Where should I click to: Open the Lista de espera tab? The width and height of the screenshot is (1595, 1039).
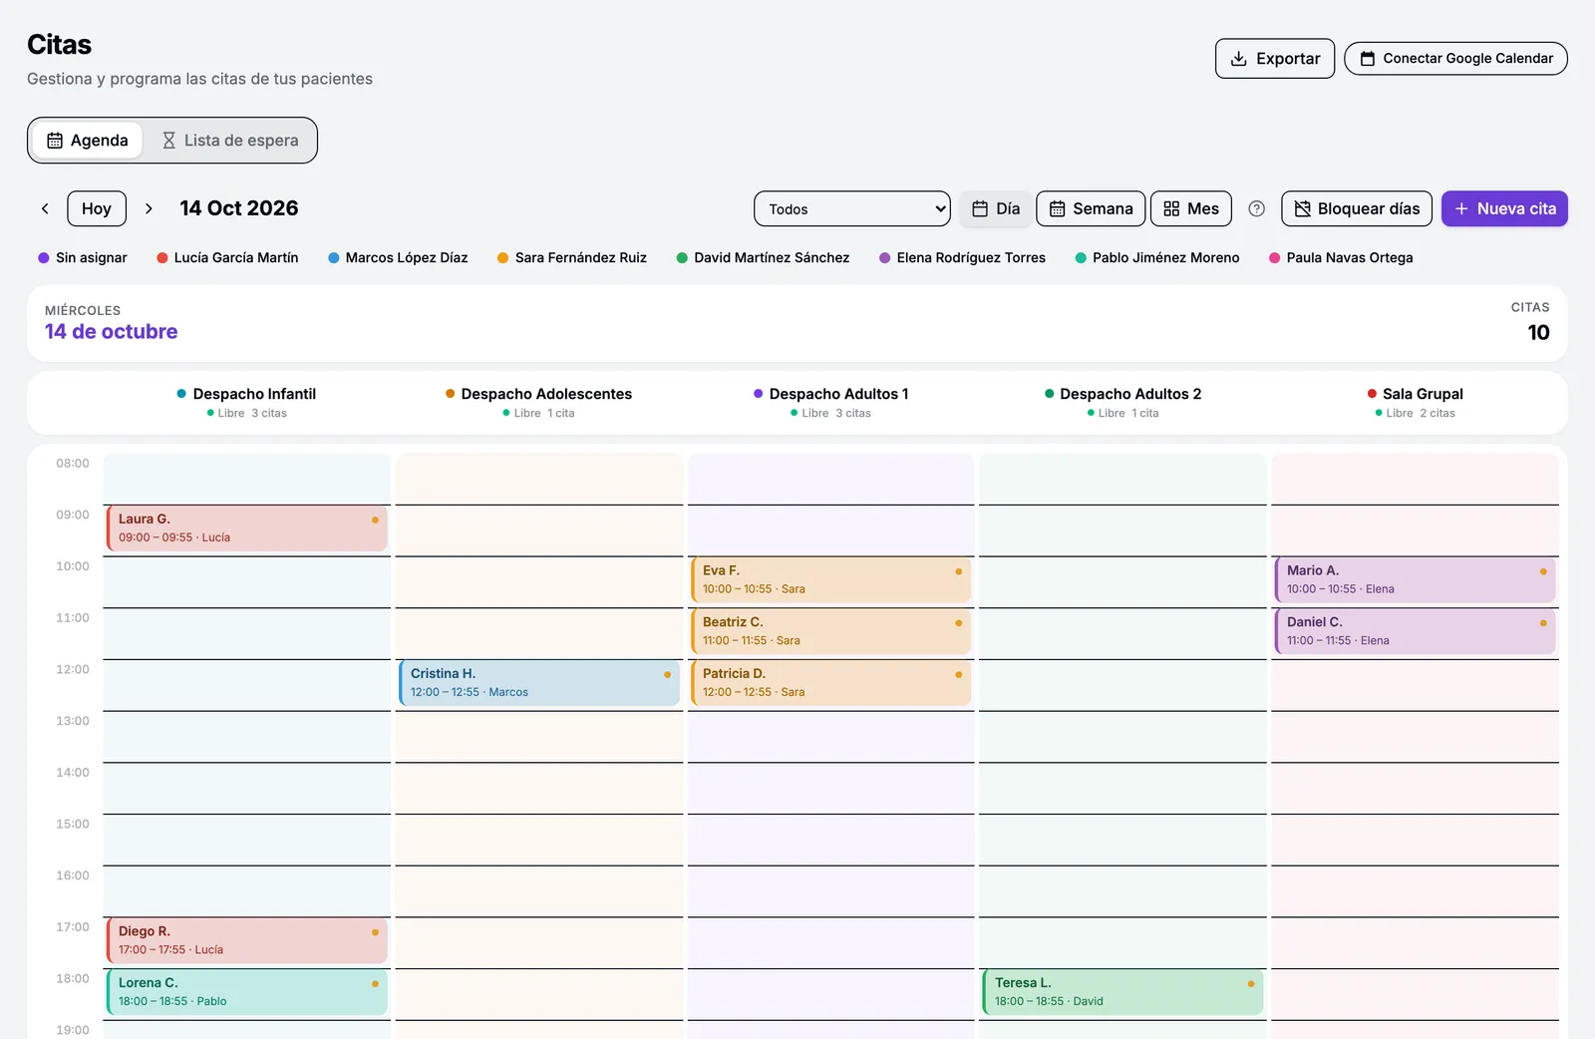pyautogui.click(x=230, y=141)
